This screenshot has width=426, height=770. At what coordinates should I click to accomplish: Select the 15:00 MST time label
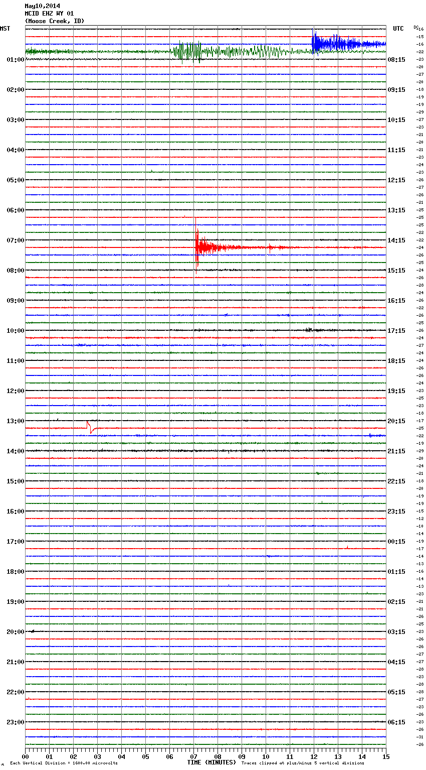tap(16, 481)
